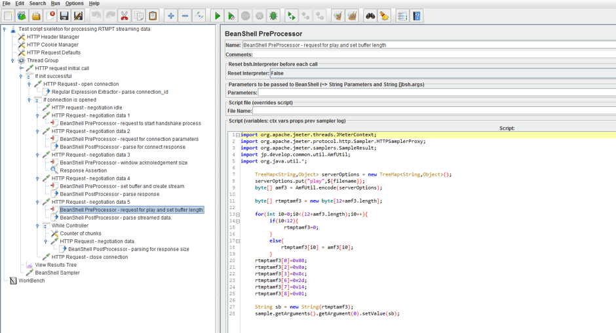Select the BeanShell Sampler tree item

click(58, 273)
